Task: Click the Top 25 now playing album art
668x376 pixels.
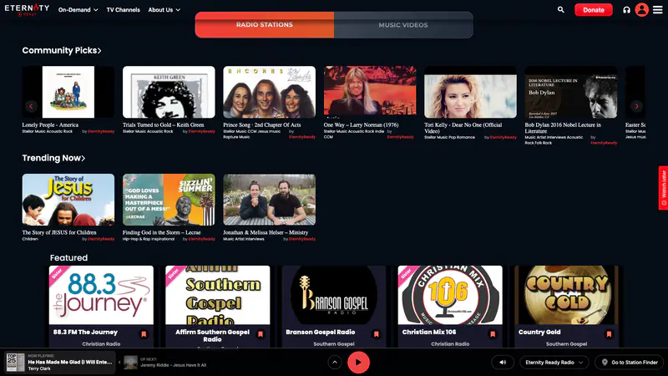Action: (x=15, y=363)
